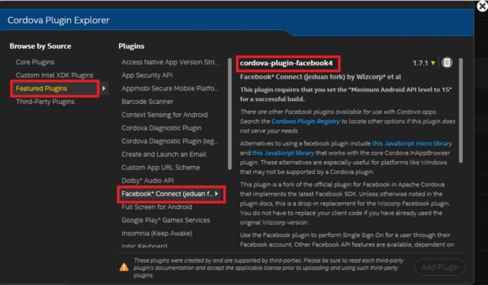Choose Insomnia (Keep Awake) plugin
This screenshot has width=488, height=285.
157,233
